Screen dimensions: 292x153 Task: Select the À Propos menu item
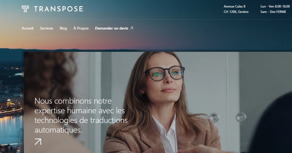coord(81,28)
